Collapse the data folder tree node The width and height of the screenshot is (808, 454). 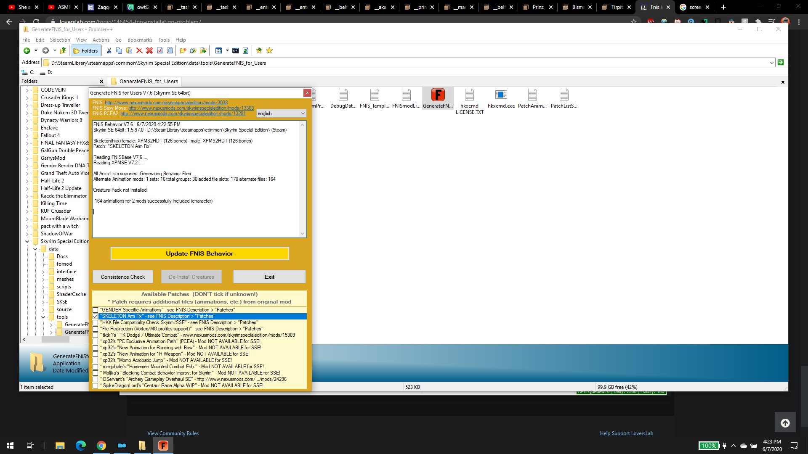(35, 249)
